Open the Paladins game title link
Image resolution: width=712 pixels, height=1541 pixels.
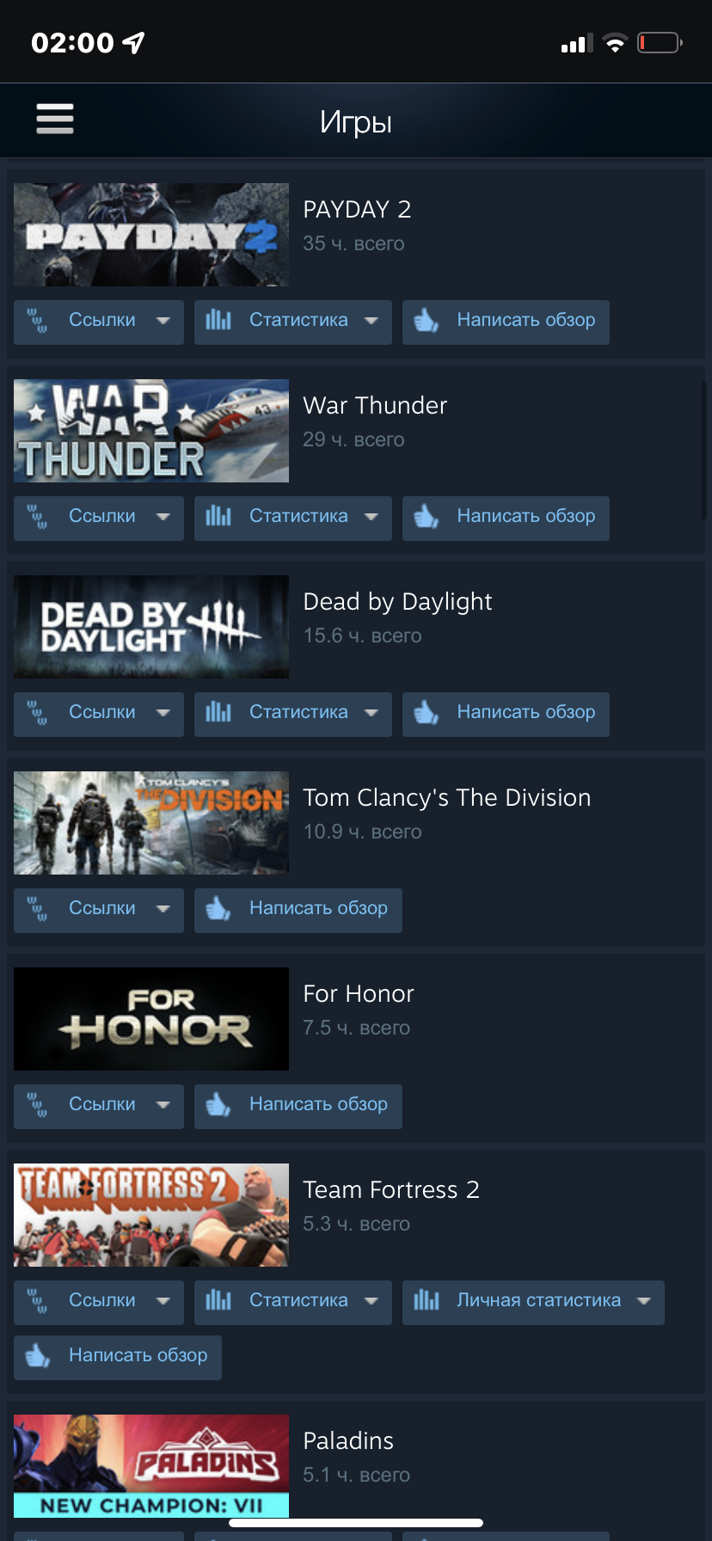pyautogui.click(x=348, y=1440)
